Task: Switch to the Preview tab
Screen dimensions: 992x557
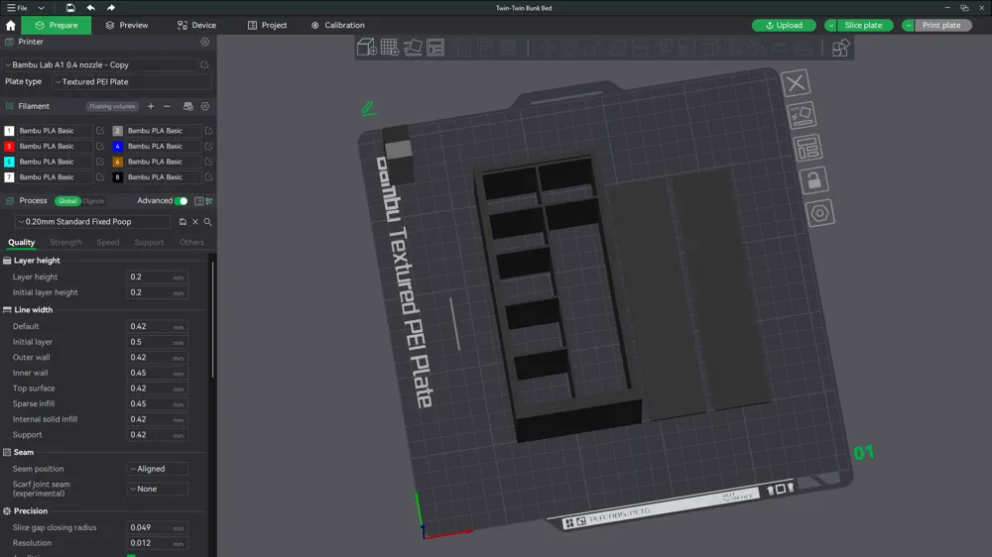Action: (x=127, y=26)
